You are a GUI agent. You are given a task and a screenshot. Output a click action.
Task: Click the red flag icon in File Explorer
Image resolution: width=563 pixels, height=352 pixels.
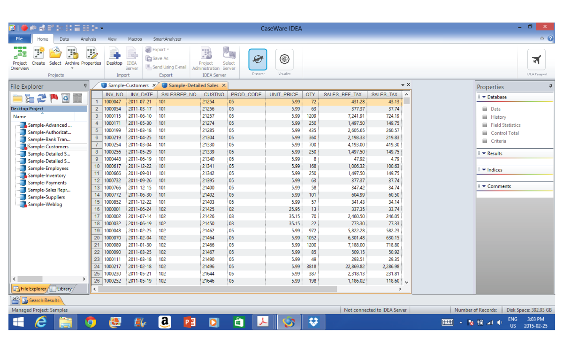[53, 98]
